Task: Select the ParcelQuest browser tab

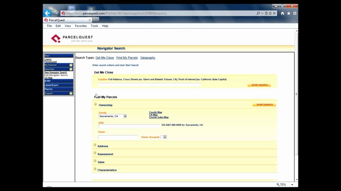Action: point(68,20)
